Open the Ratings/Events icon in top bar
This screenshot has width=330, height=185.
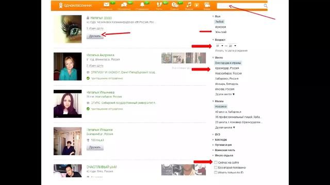pos(175,5)
